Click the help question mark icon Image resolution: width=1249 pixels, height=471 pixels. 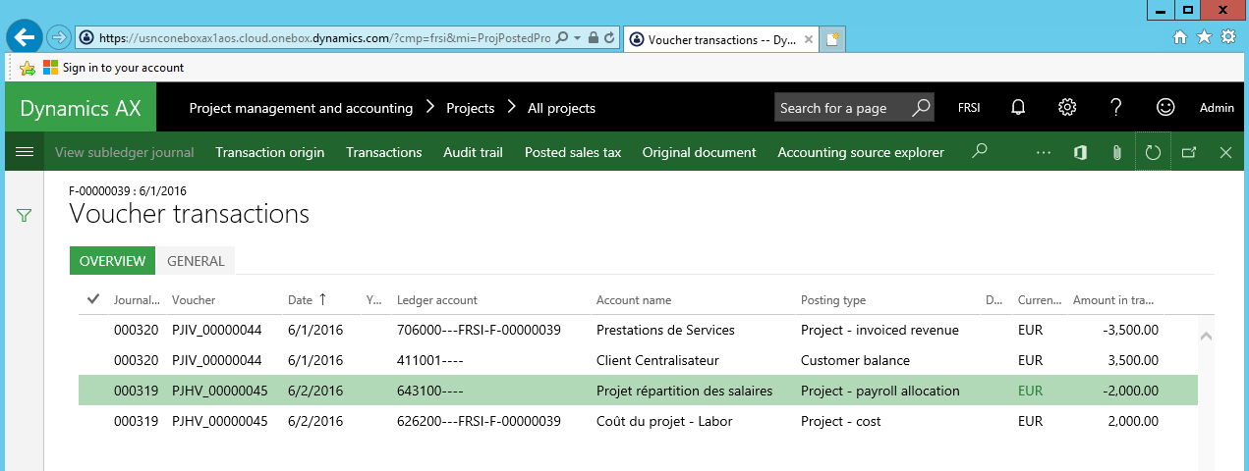pyautogui.click(x=1115, y=108)
